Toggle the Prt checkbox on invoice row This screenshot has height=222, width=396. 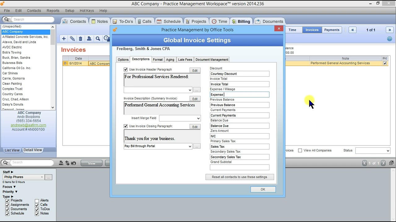tap(385, 63)
